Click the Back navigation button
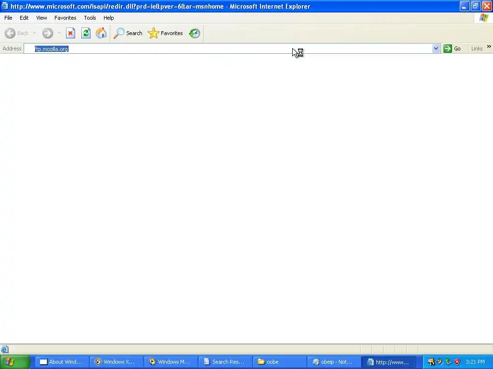This screenshot has width=493, height=369. click(x=16, y=33)
